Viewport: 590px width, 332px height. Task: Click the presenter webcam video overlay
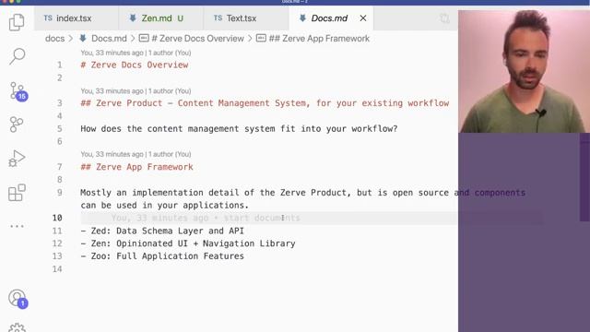[x=524, y=71]
